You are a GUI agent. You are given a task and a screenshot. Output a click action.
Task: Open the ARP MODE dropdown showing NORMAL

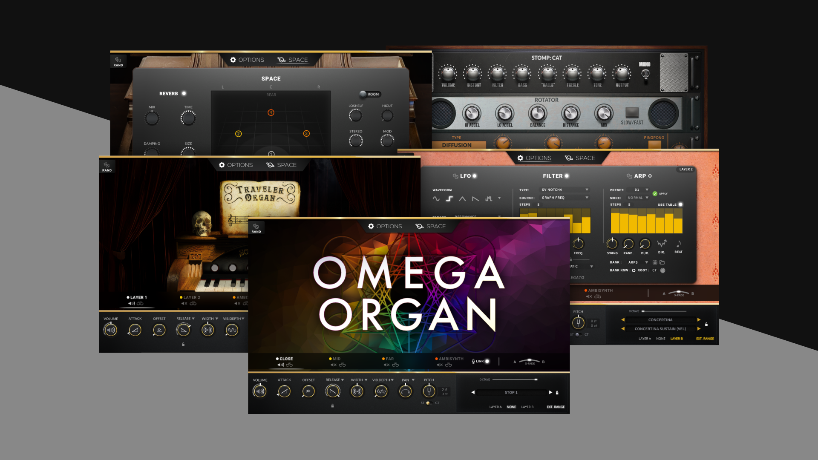click(x=638, y=197)
